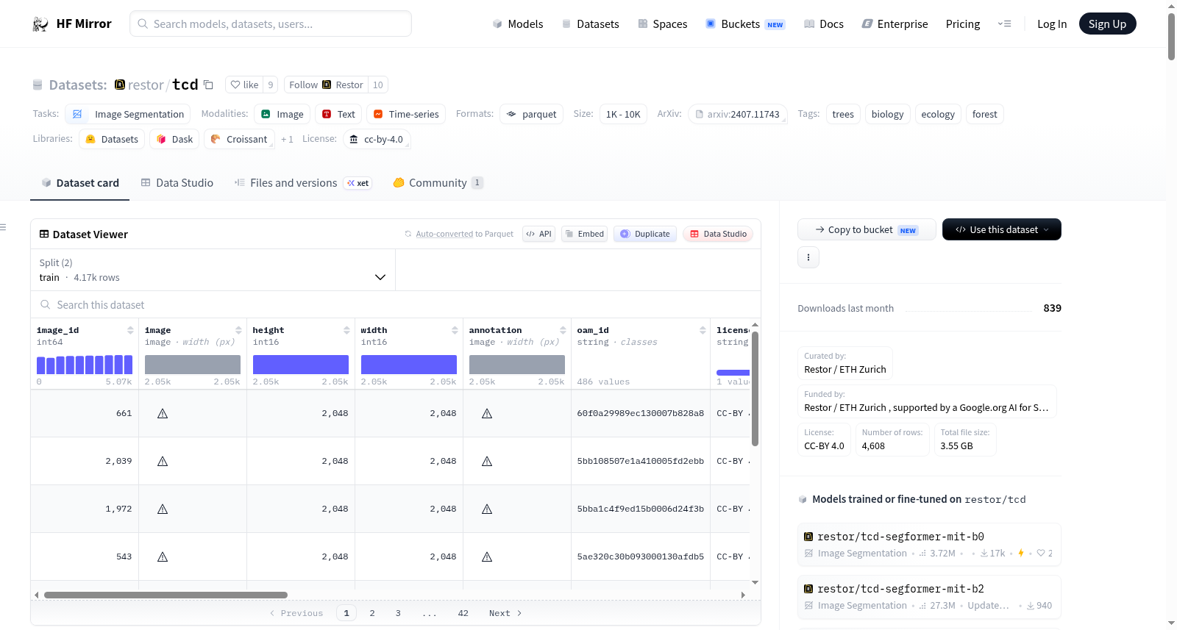This screenshot has width=1177, height=630.
Task: Open Datasets in top navigation
Action: [x=590, y=24]
